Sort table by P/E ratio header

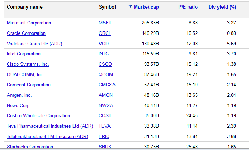click(x=188, y=7)
